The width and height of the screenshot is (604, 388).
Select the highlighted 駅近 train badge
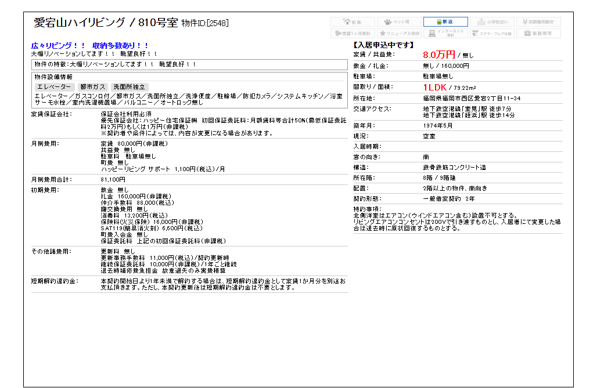(x=445, y=21)
